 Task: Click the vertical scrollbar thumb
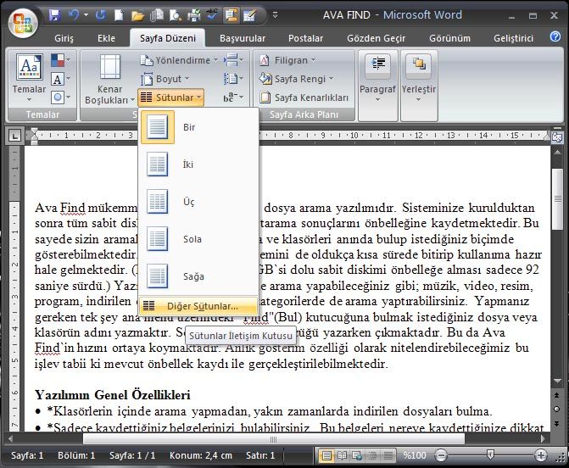(557, 198)
